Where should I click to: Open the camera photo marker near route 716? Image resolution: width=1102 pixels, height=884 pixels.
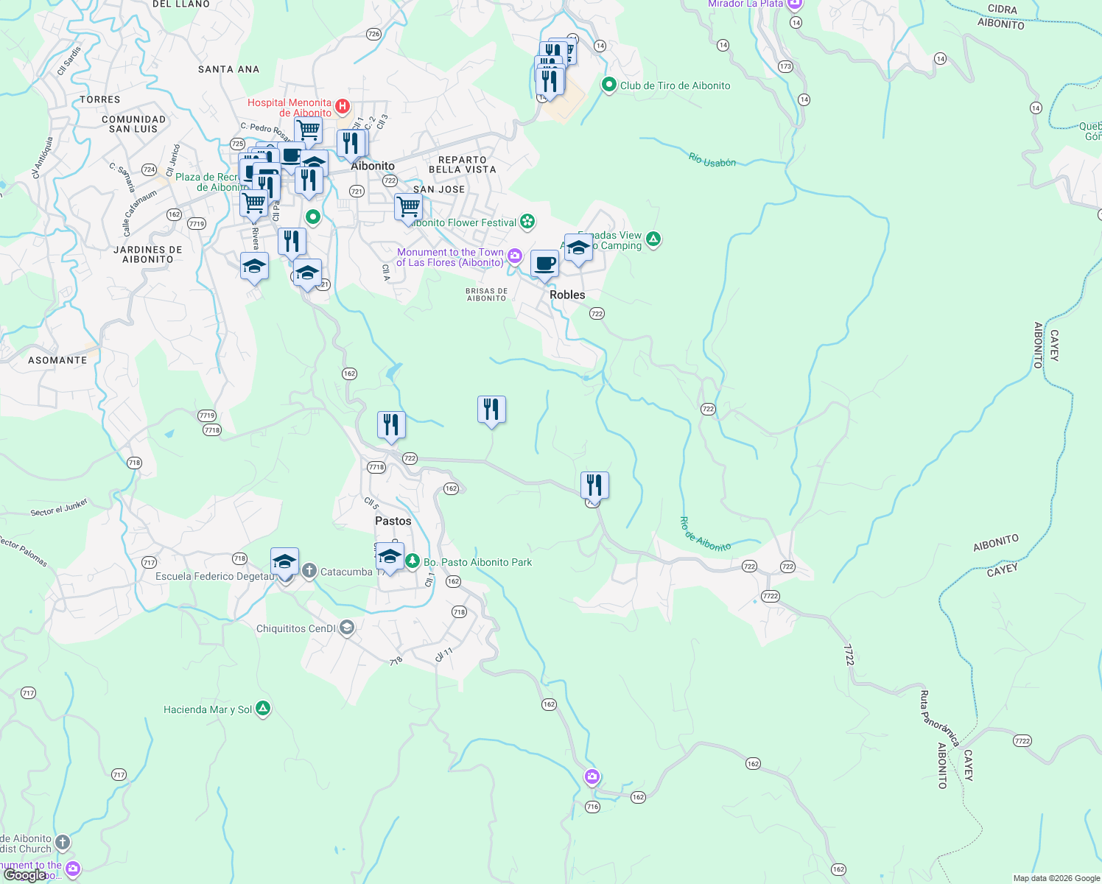click(592, 776)
